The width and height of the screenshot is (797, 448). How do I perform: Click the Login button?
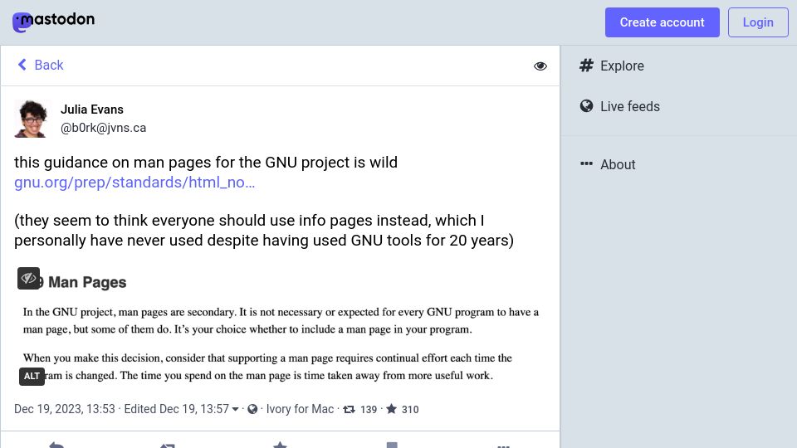coord(758,22)
